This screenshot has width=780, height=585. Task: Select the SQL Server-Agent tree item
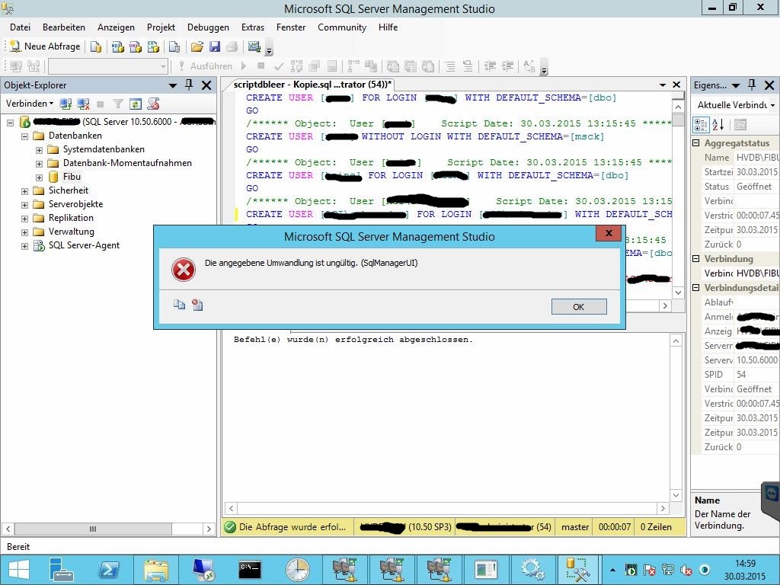coord(84,245)
